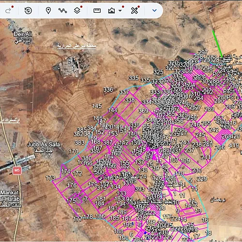Open the pencil and ruler design tool
The height and width of the screenshot is (242, 242).
pos(135,11)
